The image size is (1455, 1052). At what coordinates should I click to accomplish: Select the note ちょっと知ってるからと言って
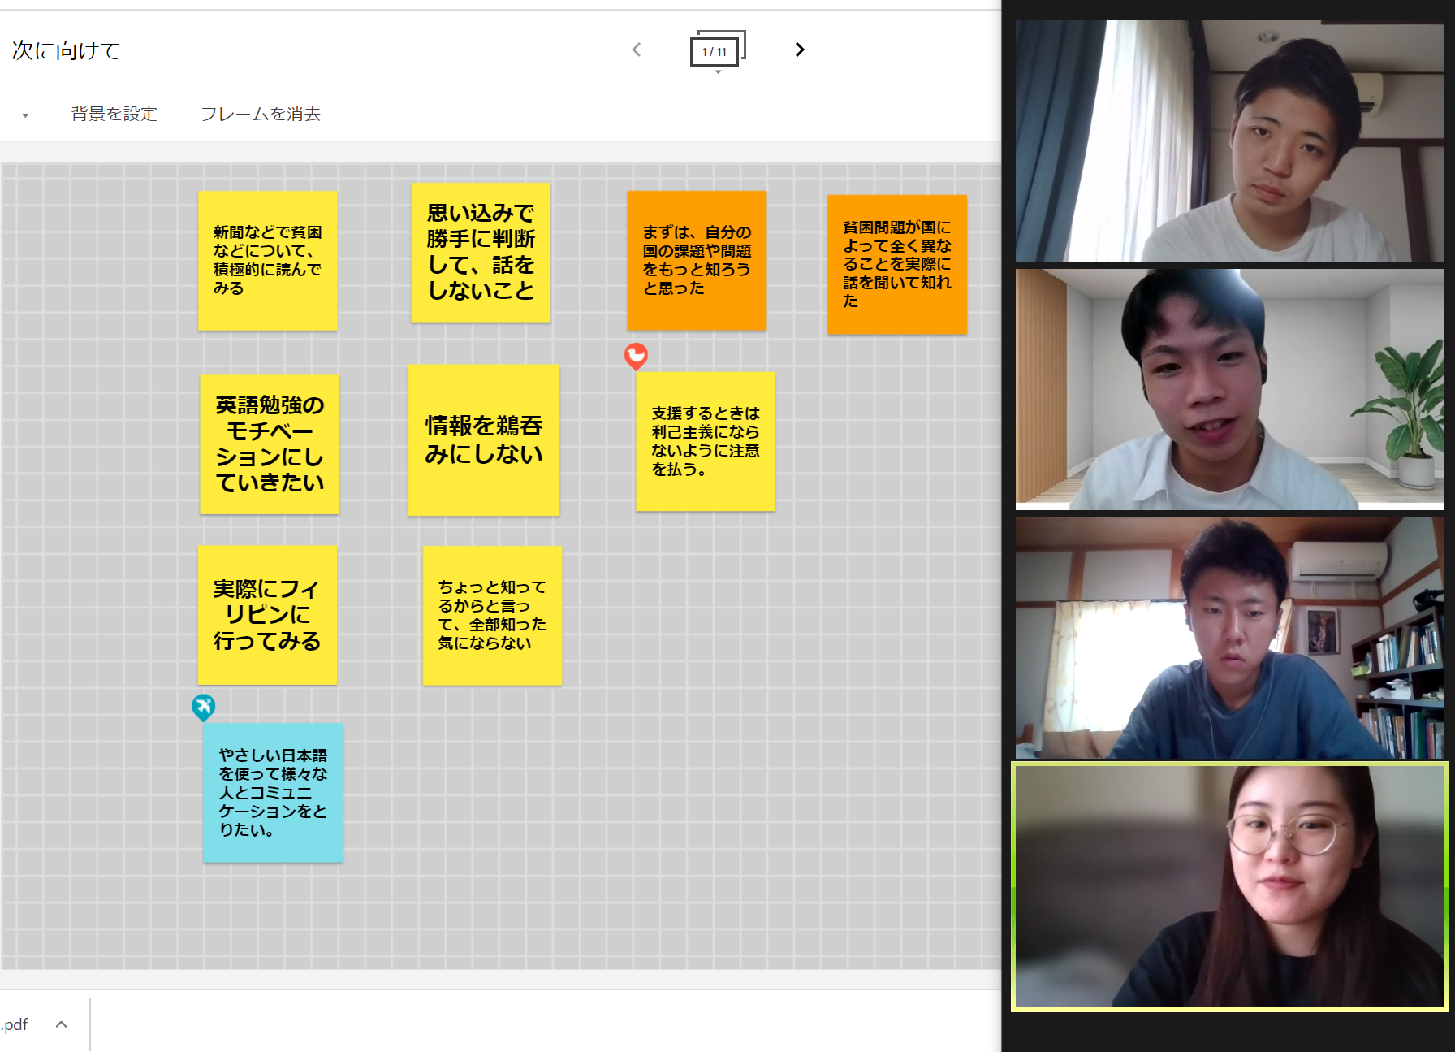point(492,616)
